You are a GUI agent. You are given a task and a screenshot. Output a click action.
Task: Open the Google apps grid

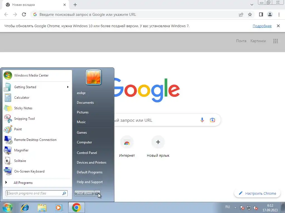[276, 41]
